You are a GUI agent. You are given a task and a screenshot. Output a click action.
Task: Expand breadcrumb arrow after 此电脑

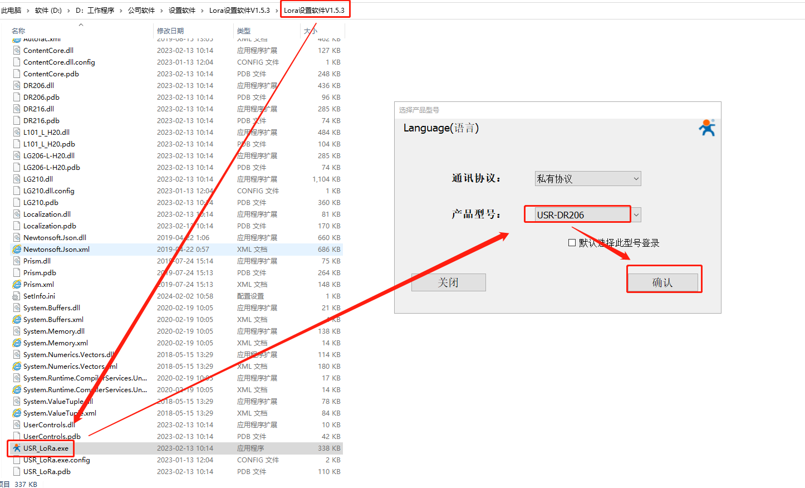coord(27,11)
